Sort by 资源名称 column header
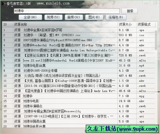160x134 pixels. [x=65, y=24]
